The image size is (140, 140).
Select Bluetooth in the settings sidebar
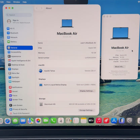12,33
